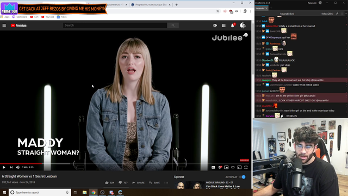Click the Windows taskbar search box

tap(40, 192)
